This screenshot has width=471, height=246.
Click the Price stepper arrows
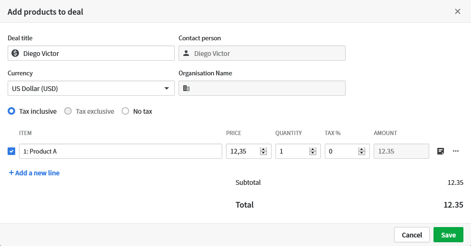coord(263,151)
